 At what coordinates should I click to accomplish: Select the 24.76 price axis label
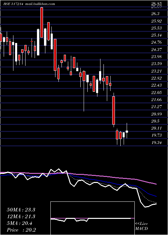(x=156, y=42)
